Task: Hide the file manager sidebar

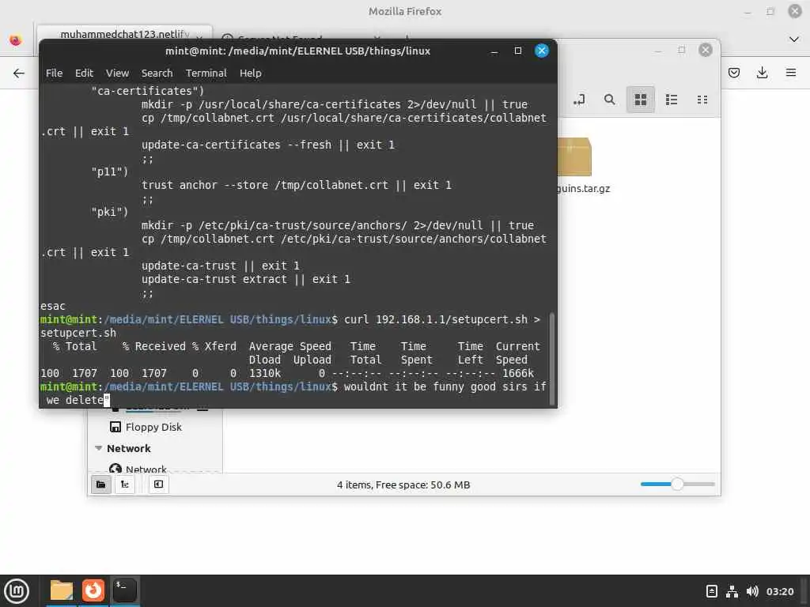Action: 158,484
